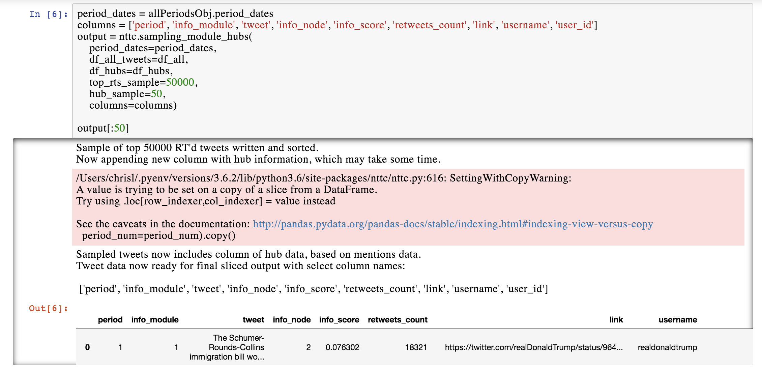
Task: Click the 'realdonaldtrump' username cell
Action: point(667,347)
